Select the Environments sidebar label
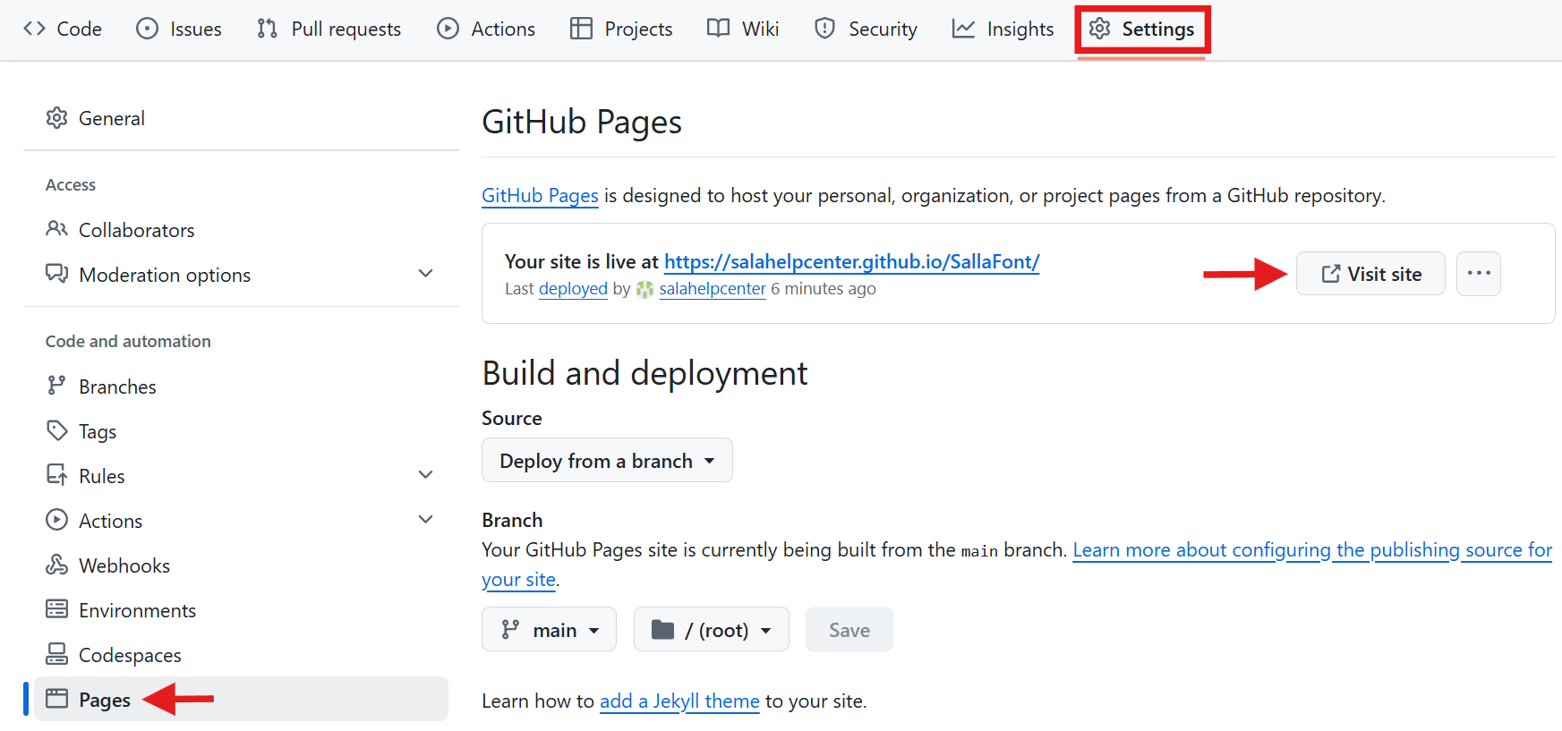This screenshot has height=731, width=1562. point(137,610)
